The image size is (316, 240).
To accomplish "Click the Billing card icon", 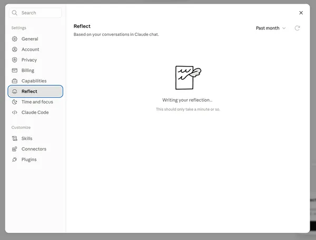I will (x=15, y=70).
